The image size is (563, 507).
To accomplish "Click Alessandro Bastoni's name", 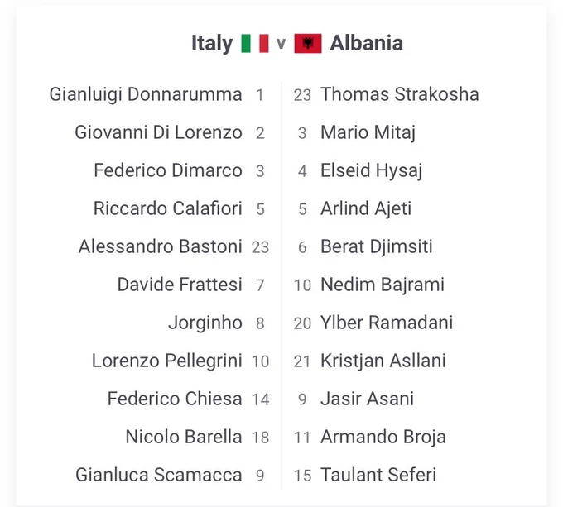I will click(160, 246).
